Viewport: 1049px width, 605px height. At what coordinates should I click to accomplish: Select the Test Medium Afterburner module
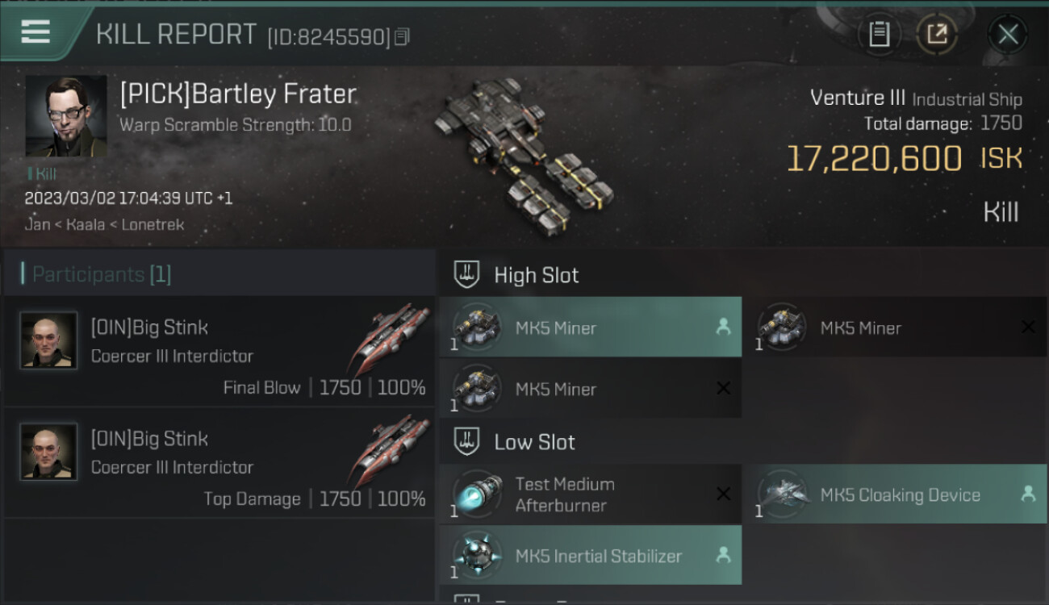click(590, 494)
